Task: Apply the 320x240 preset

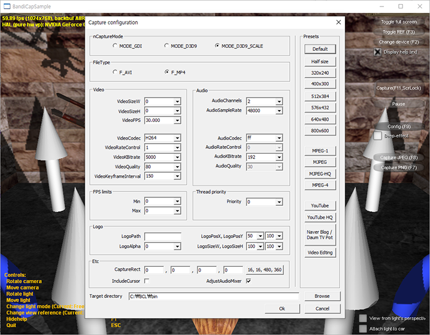Action: pos(320,73)
